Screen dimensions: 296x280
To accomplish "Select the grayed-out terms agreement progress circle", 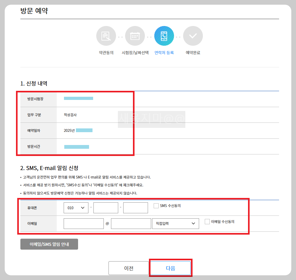I will pos(106,36).
